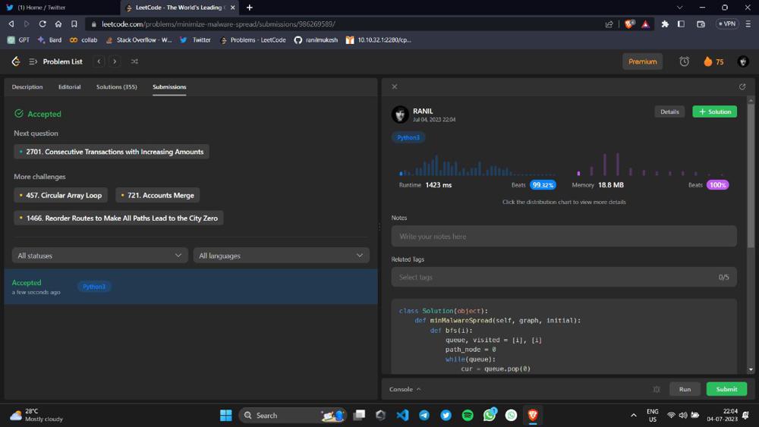This screenshot has width=759, height=427.
Task: Pick a random problem shuffle icon
Action: [134, 61]
